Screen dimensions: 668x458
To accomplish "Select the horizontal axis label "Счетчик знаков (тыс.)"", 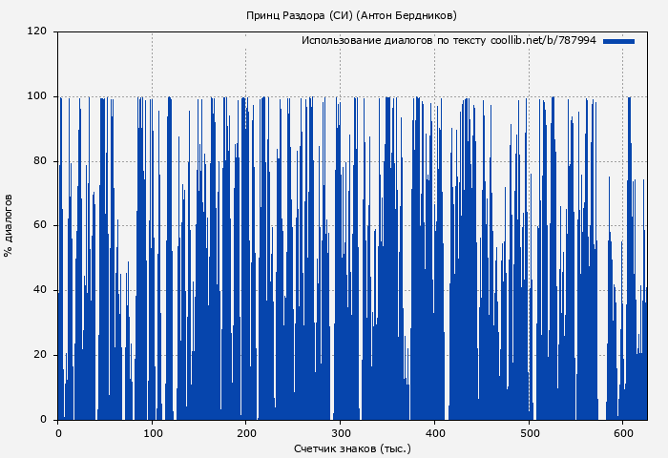I will click(352, 448).
